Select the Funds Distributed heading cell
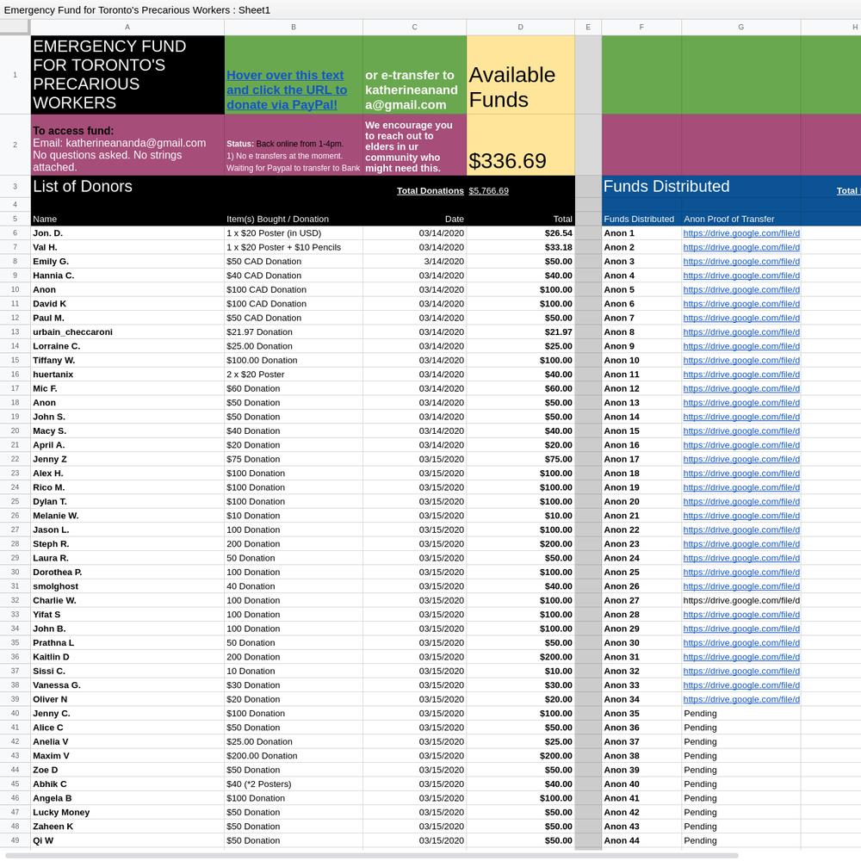The height and width of the screenshot is (861, 861). 666,186
